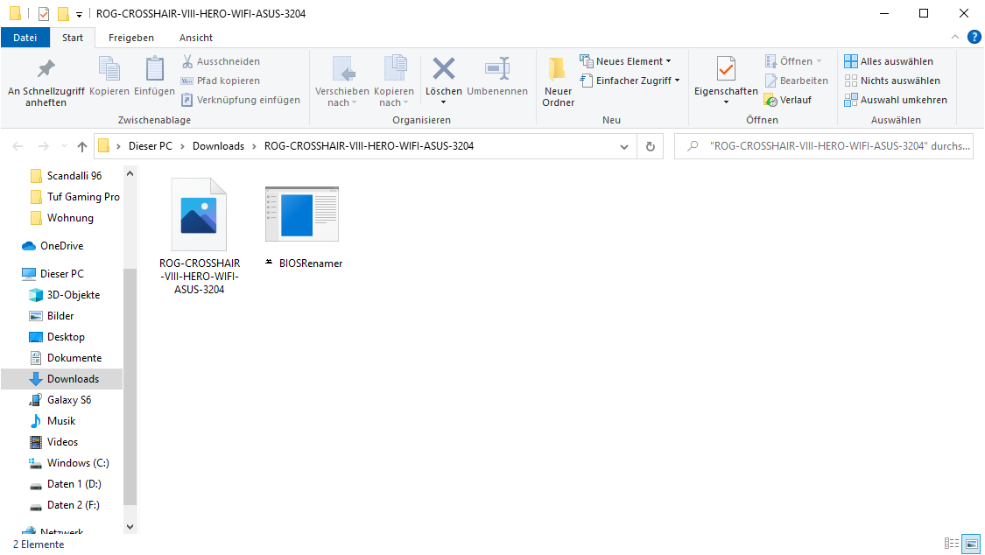The height and width of the screenshot is (555, 985).
Task: Switch to details view icon
Action: (952, 544)
